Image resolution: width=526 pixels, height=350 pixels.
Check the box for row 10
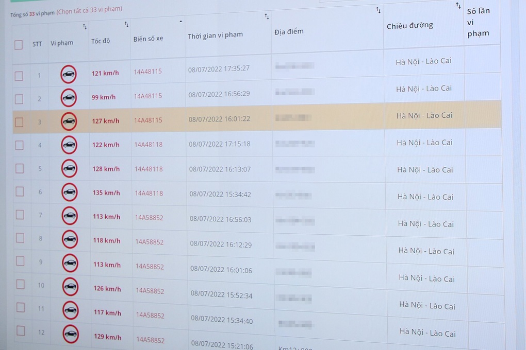click(x=21, y=284)
